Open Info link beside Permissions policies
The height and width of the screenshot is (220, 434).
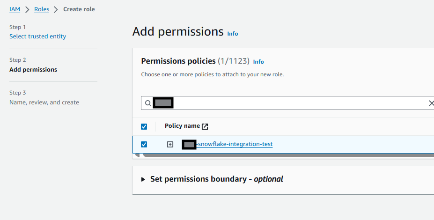258,62
